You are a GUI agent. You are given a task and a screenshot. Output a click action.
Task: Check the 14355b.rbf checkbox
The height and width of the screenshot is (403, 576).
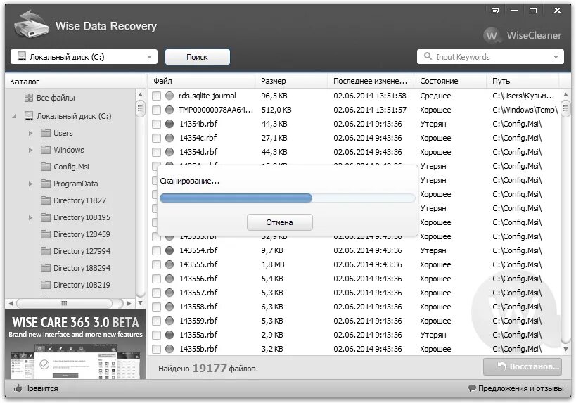pyautogui.click(x=157, y=349)
